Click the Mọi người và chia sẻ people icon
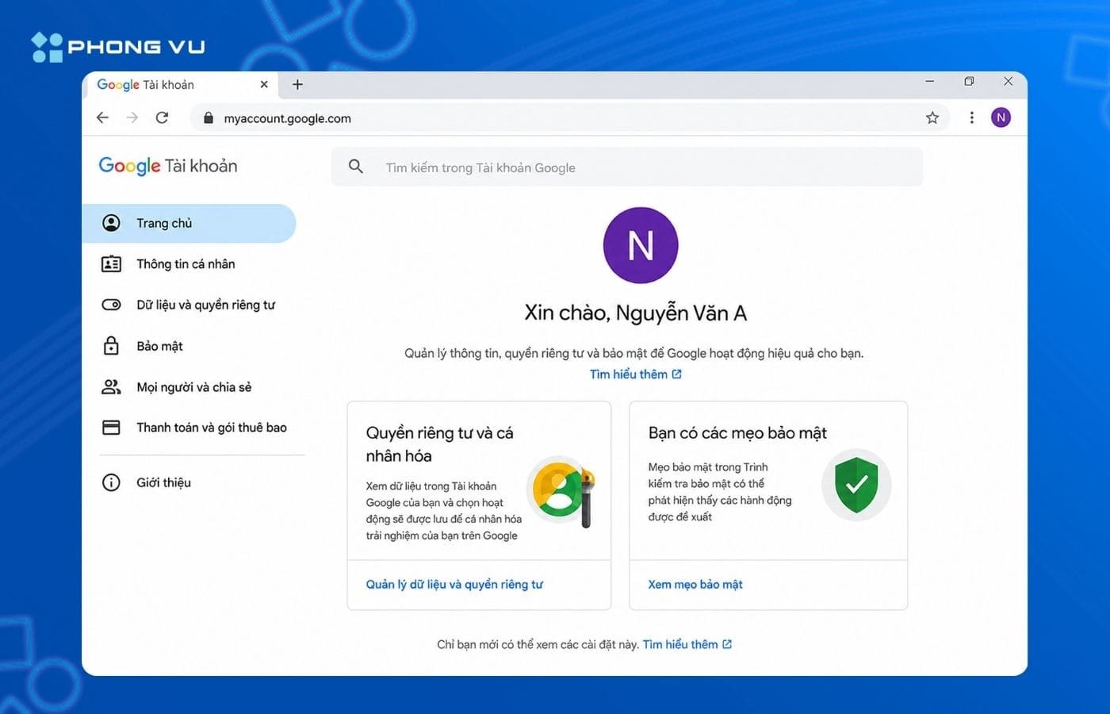Screen dimensions: 1110x714 pos(112,387)
